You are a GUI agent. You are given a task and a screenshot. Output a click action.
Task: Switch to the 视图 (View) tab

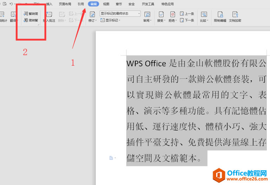click(x=106, y=4)
